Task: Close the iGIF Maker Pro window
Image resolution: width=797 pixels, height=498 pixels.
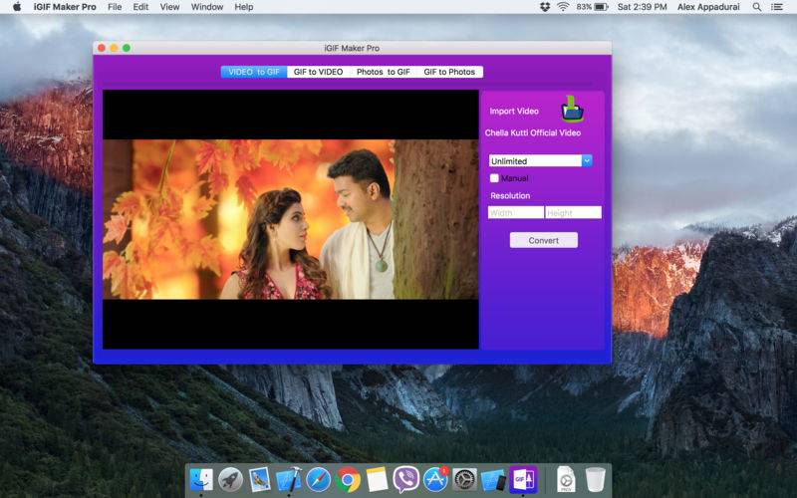Action: [102, 48]
